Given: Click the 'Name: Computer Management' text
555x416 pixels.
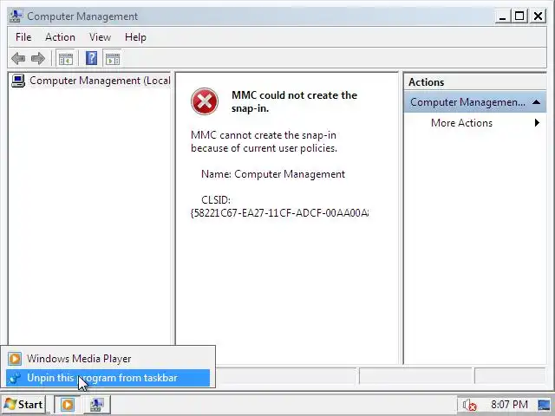Looking at the screenshot, I should [x=273, y=174].
